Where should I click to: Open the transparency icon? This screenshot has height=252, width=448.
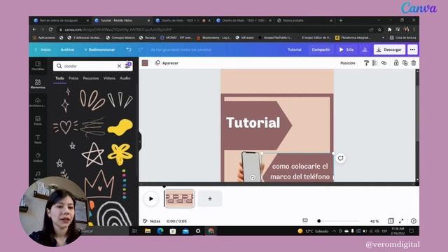tap(374, 63)
